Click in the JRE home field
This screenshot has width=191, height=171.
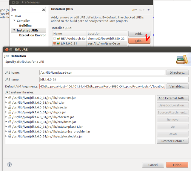pyautogui.click(x=102, y=72)
